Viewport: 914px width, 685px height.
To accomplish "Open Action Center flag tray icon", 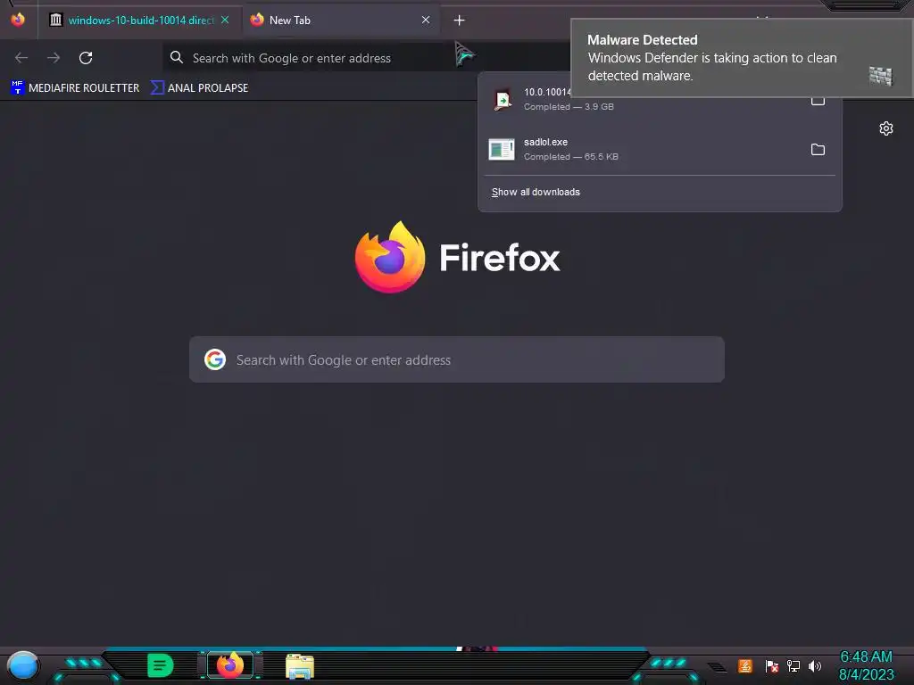I will coord(771,665).
